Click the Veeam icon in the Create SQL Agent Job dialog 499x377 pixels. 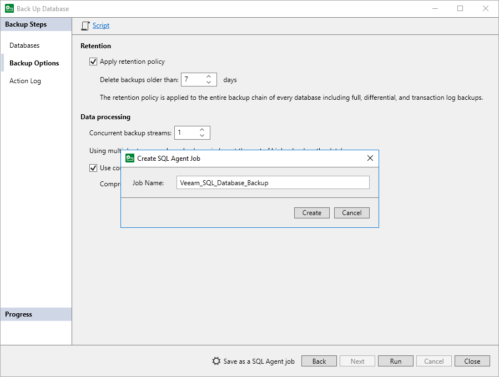129,158
